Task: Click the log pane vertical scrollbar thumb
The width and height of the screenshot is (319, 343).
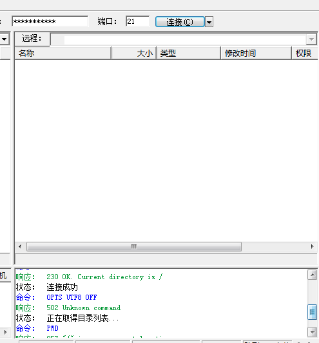Action: click(312, 312)
